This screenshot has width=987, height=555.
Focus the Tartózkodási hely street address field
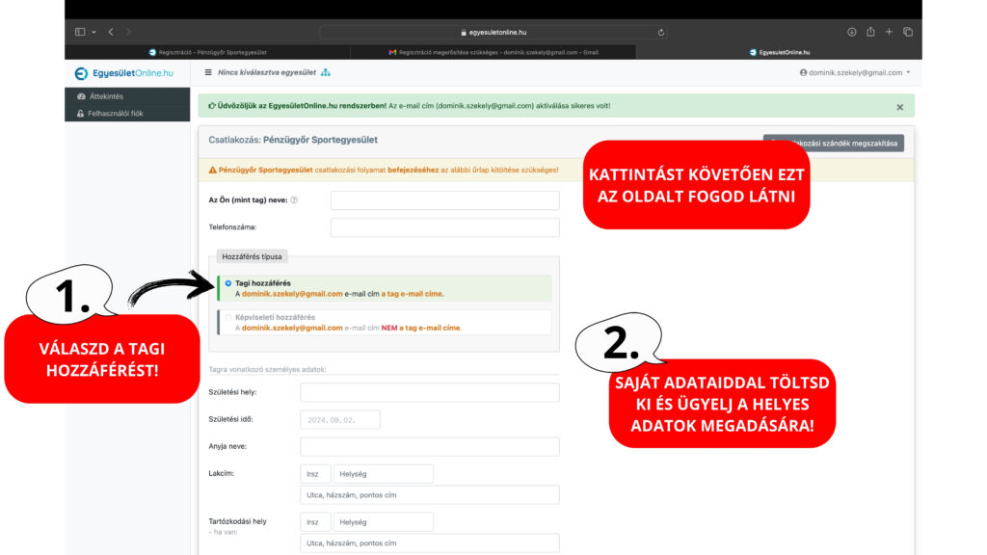pyautogui.click(x=429, y=542)
